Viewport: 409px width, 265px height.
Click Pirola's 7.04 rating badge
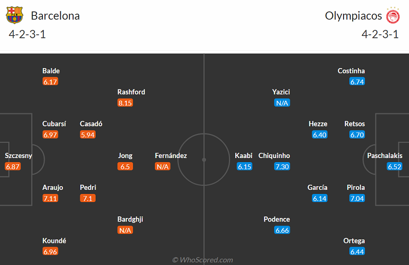point(357,198)
